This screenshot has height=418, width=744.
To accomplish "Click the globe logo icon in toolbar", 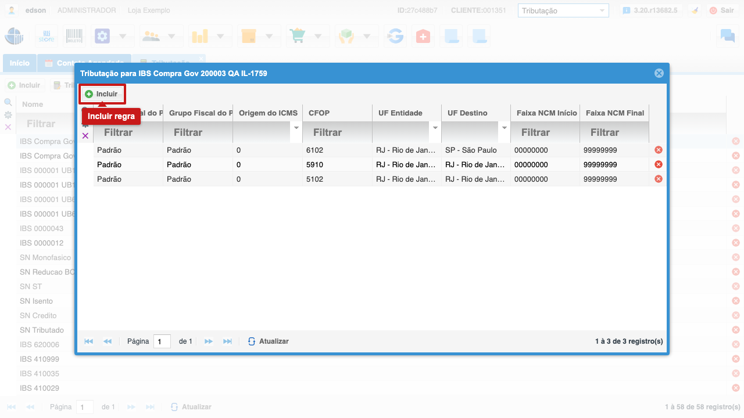I will (15, 36).
